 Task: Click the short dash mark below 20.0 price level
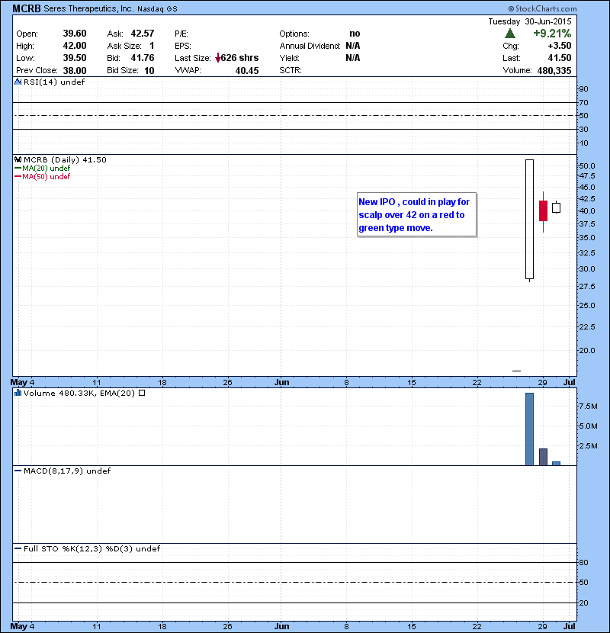516,371
